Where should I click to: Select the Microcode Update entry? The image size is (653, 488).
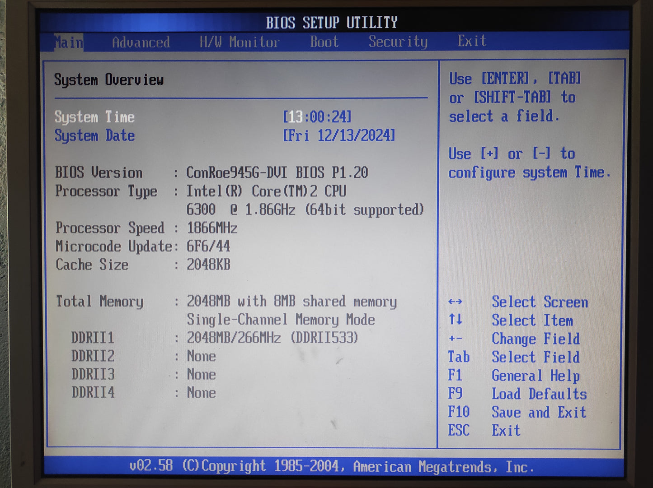coord(114,246)
